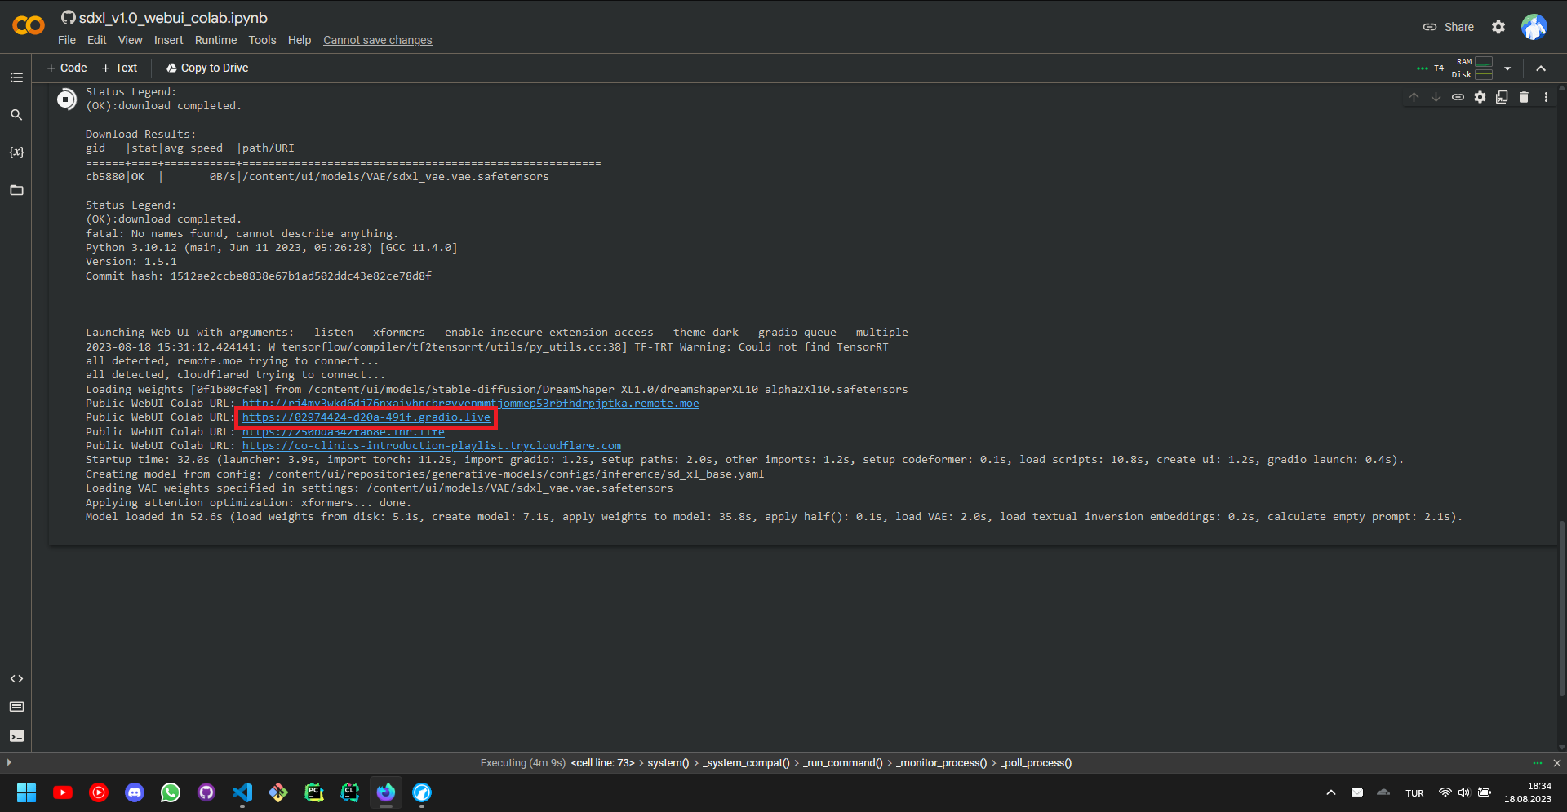
Task: Close the execution status bar
Action: [x=1557, y=763]
